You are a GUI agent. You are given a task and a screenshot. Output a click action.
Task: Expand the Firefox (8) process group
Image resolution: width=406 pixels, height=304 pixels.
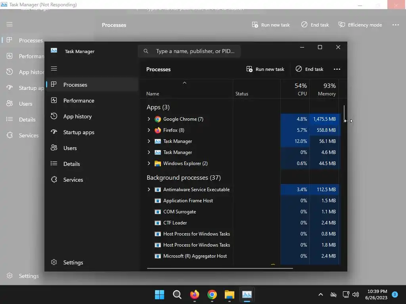[x=149, y=130]
